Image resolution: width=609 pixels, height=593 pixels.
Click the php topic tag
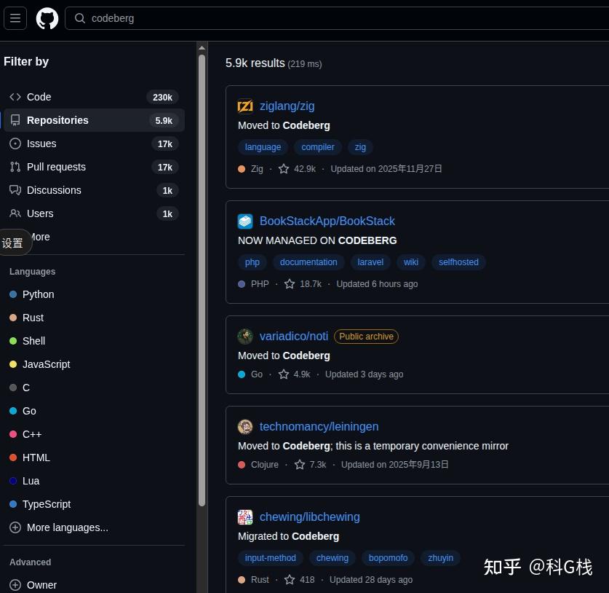point(252,262)
